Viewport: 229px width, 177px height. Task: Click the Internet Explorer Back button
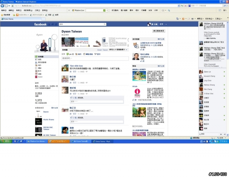coord(3,6)
